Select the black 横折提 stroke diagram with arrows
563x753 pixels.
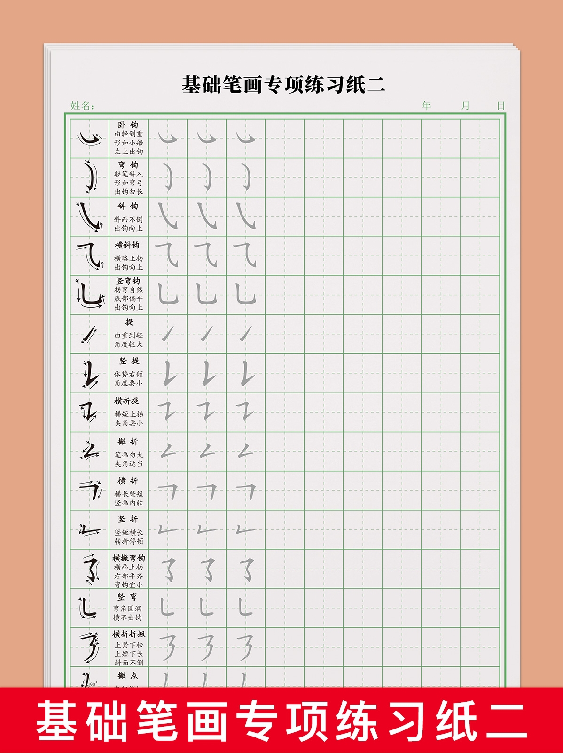89,412
